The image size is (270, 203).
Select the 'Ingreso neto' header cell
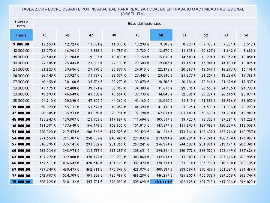[x=21, y=23]
